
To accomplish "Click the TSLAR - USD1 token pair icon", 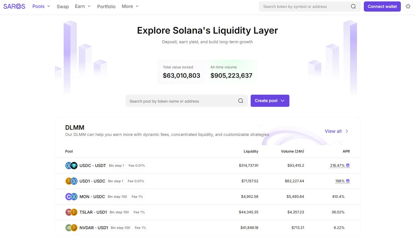I will click(x=71, y=212).
